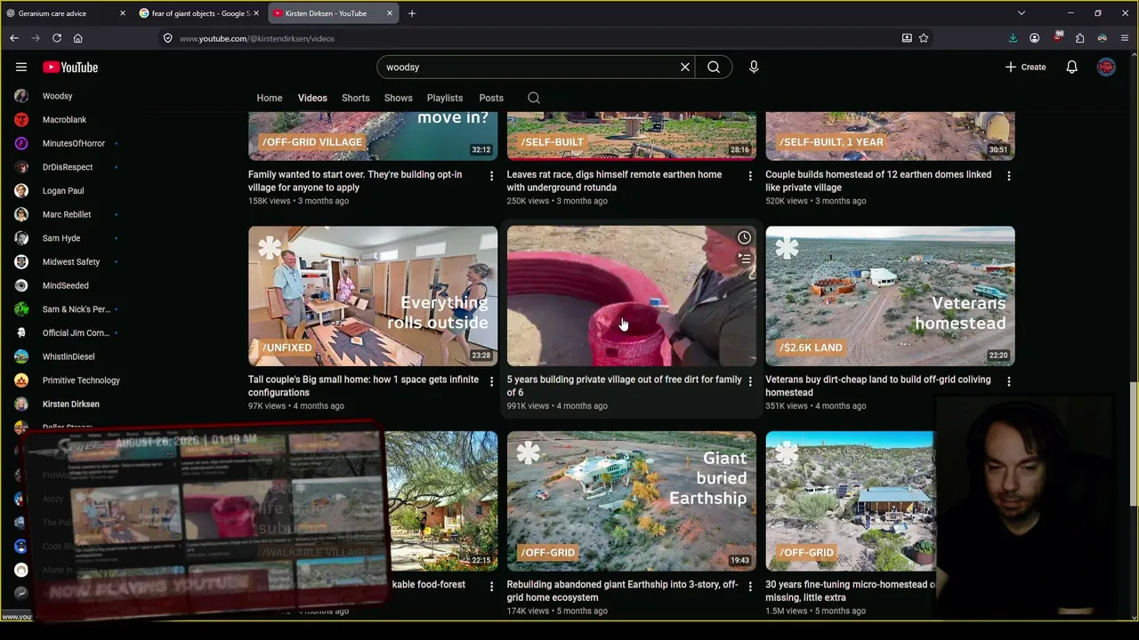Open options for '5 years building private village' video
The image size is (1139, 640).
(x=750, y=381)
